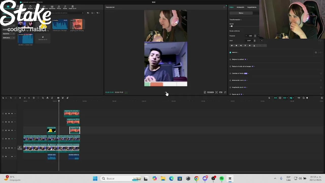
Task: Click the align bottom icon in video panel
Action: click(254, 45)
